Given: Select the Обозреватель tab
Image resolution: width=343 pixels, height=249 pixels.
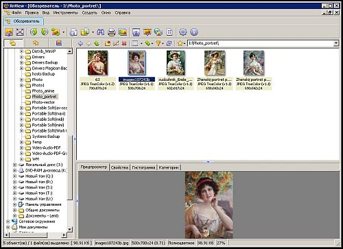Looking at the screenshot, I should (x=23, y=21).
